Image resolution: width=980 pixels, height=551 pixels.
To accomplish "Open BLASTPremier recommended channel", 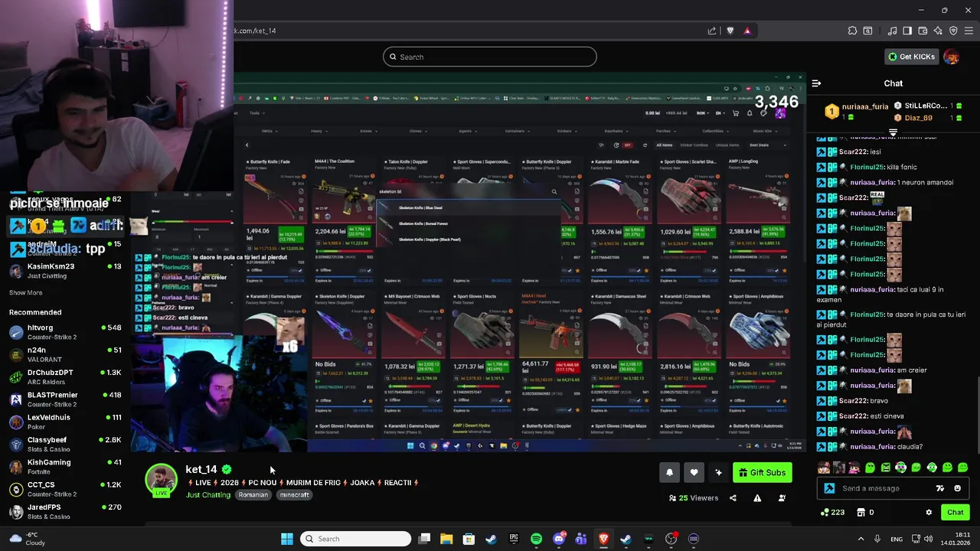I will [x=65, y=399].
